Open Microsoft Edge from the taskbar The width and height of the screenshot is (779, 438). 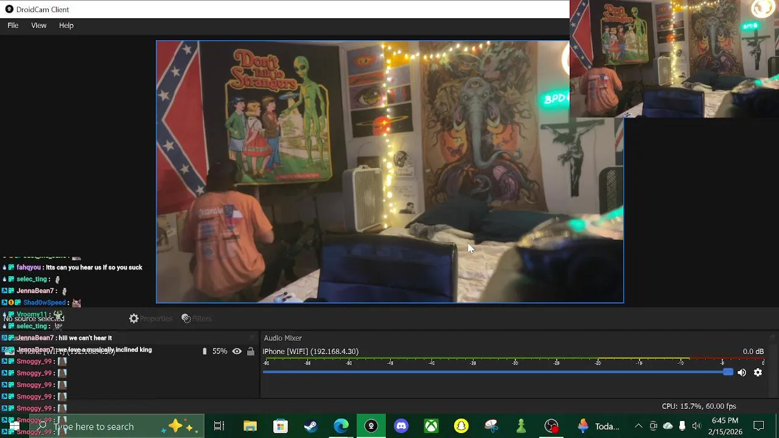pos(341,426)
